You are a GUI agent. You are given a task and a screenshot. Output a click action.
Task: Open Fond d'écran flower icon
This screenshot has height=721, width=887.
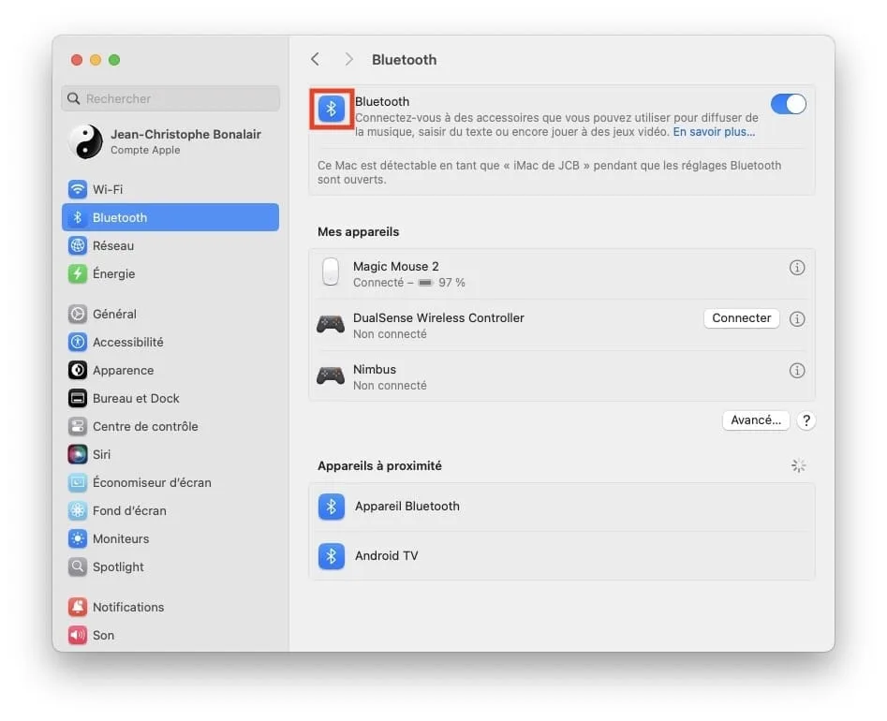click(x=78, y=510)
